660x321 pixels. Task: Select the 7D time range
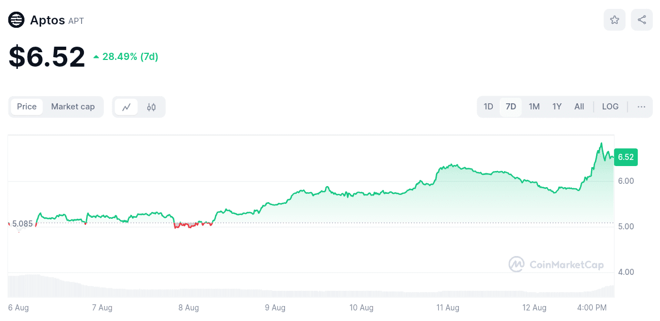(510, 107)
